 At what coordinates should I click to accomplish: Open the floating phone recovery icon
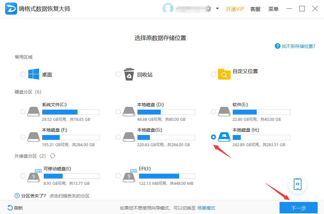pyautogui.click(x=297, y=185)
